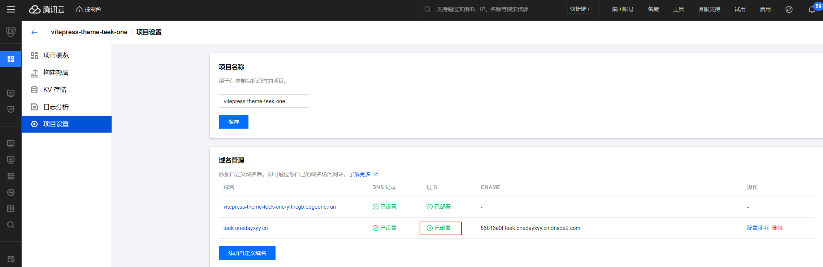823x267 pixels.
Task: Click the 保存 button
Action: click(233, 122)
